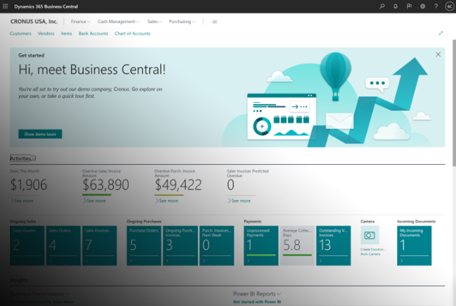
Task: Open the app launcher waffle icon
Action: [5, 6]
